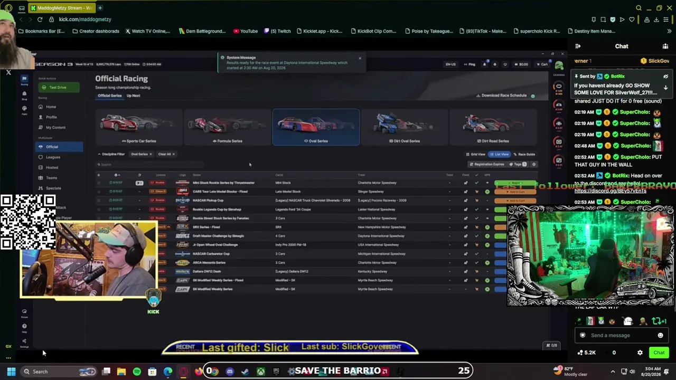The image size is (676, 380).
Task: Open the Tags filter dropdown
Action: click(519, 164)
